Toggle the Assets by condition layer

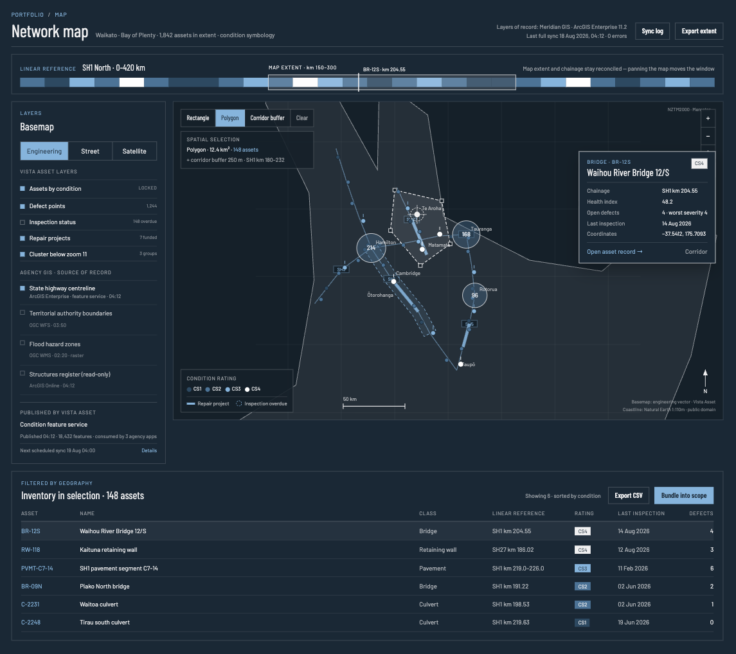[22, 189]
